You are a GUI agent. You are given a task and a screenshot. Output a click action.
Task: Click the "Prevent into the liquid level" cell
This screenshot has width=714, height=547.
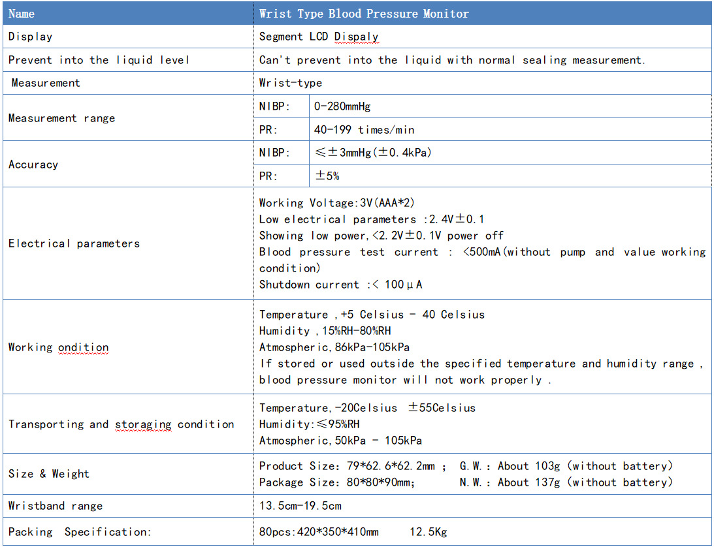coord(99,60)
